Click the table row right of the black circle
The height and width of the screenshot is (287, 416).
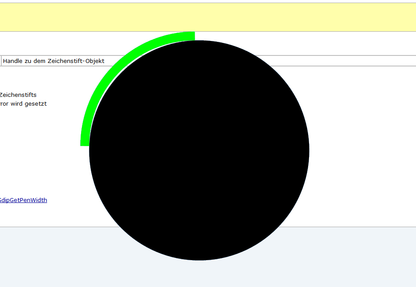(361, 61)
